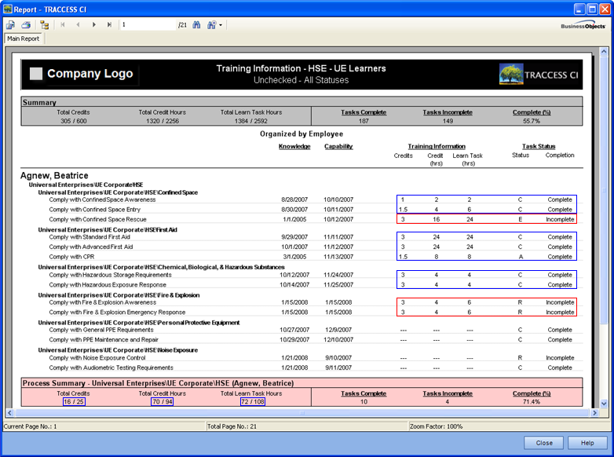Click the Find Text binoculars icon
Image resolution: width=614 pixels, height=457 pixels.
pos(196,25)
